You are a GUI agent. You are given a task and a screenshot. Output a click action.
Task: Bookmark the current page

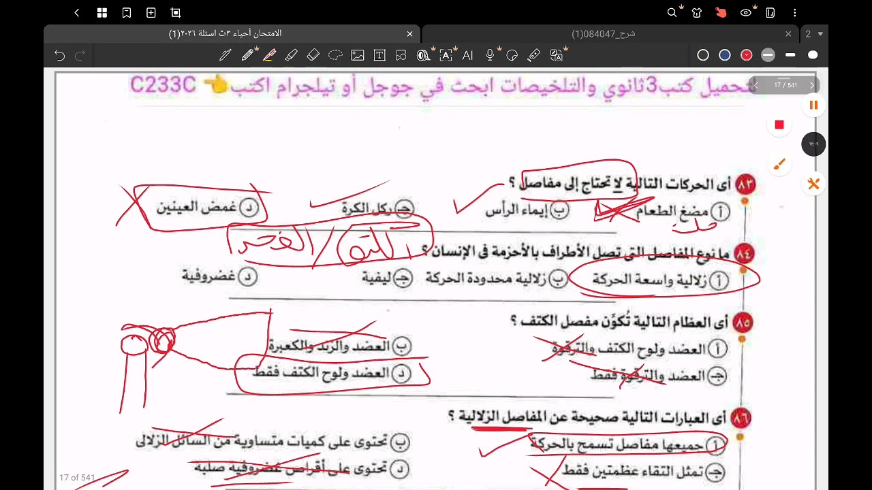[127, 13]
